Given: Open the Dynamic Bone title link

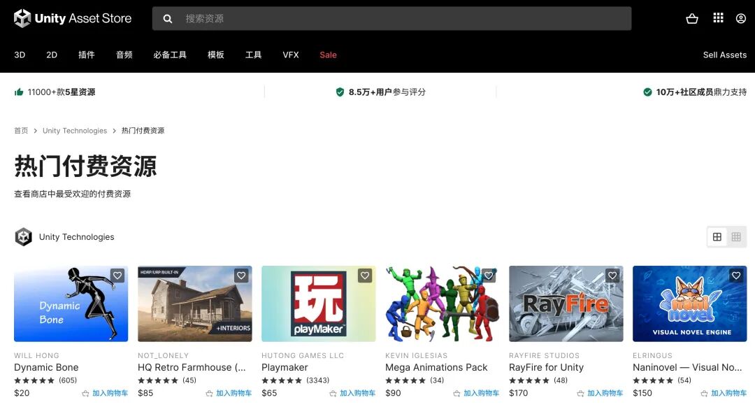Looking at the screenshot, I should [x=46, y=368].
